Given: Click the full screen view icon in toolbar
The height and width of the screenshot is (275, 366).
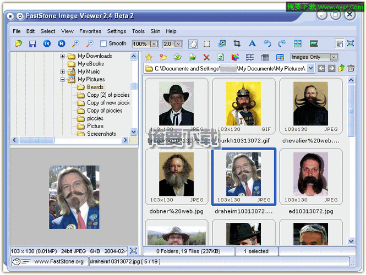Looking at the screenshot, I should click(351, 43).
